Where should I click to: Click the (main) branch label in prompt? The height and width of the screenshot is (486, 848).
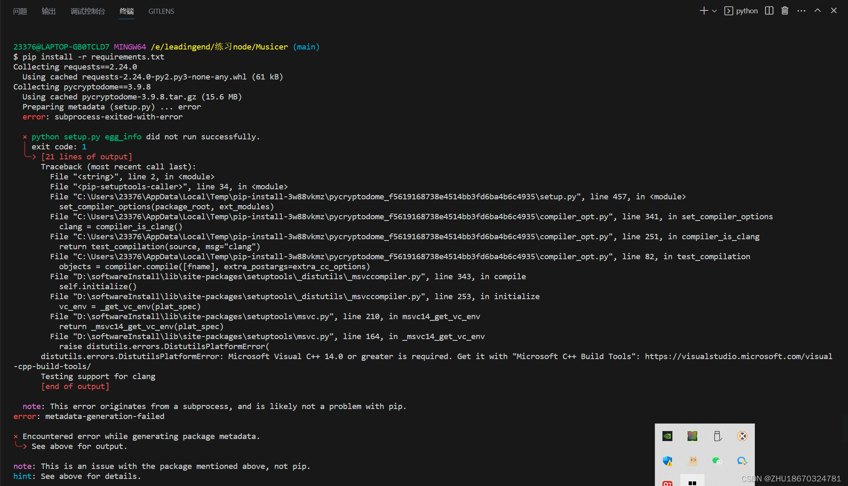tap(306, 47)
